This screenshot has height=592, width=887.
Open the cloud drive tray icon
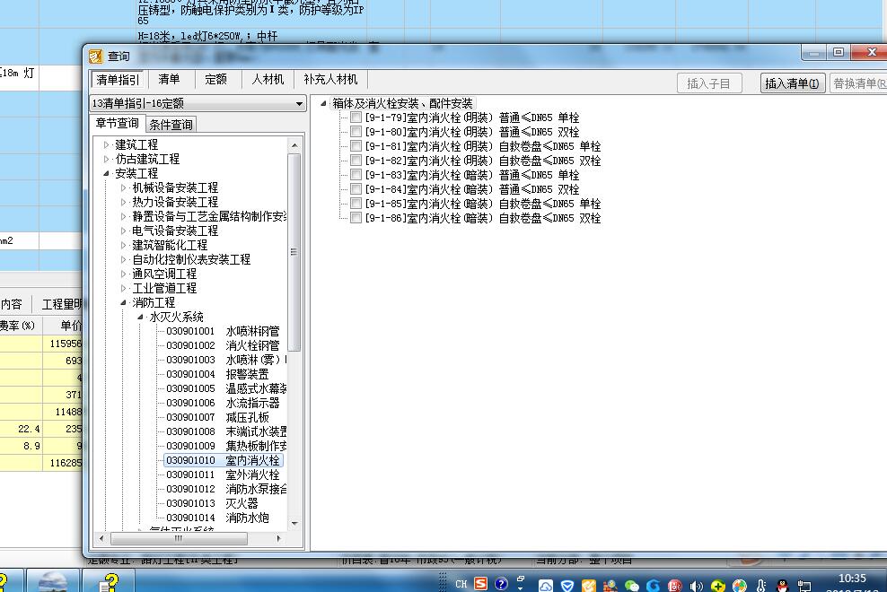tap(546, 586)
